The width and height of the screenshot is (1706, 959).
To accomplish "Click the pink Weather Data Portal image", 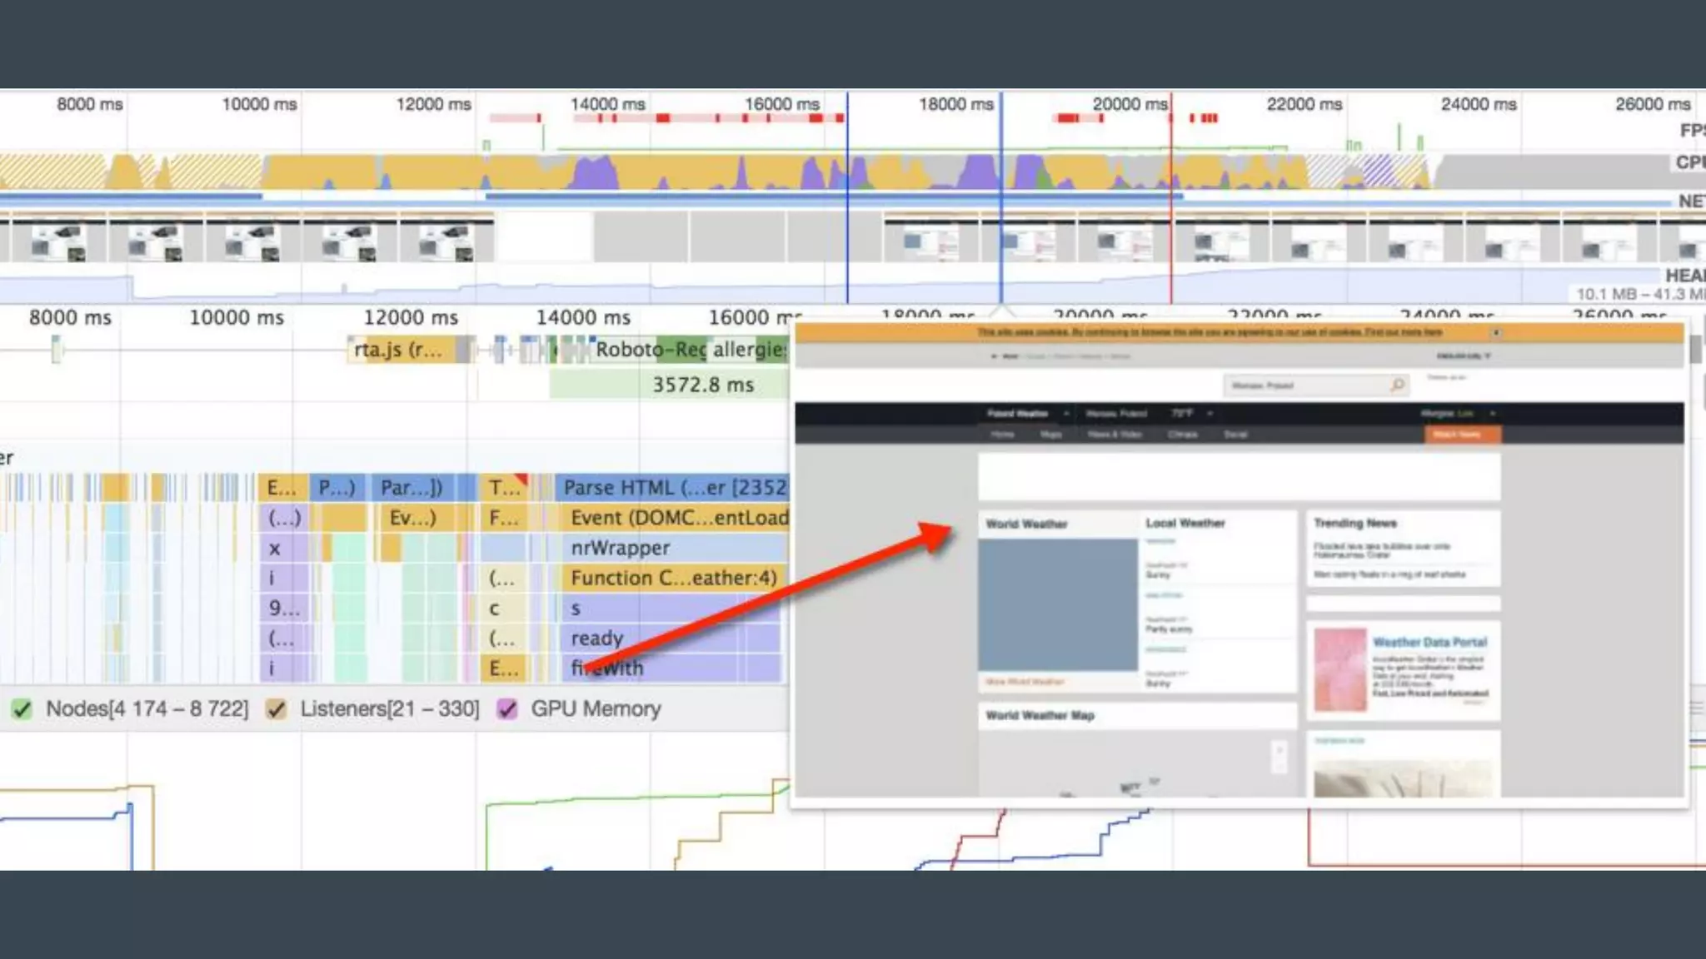I will point(1339,669).
